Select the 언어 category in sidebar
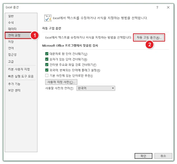The height and width of the screenshot is (164, 177). (11, 48)
